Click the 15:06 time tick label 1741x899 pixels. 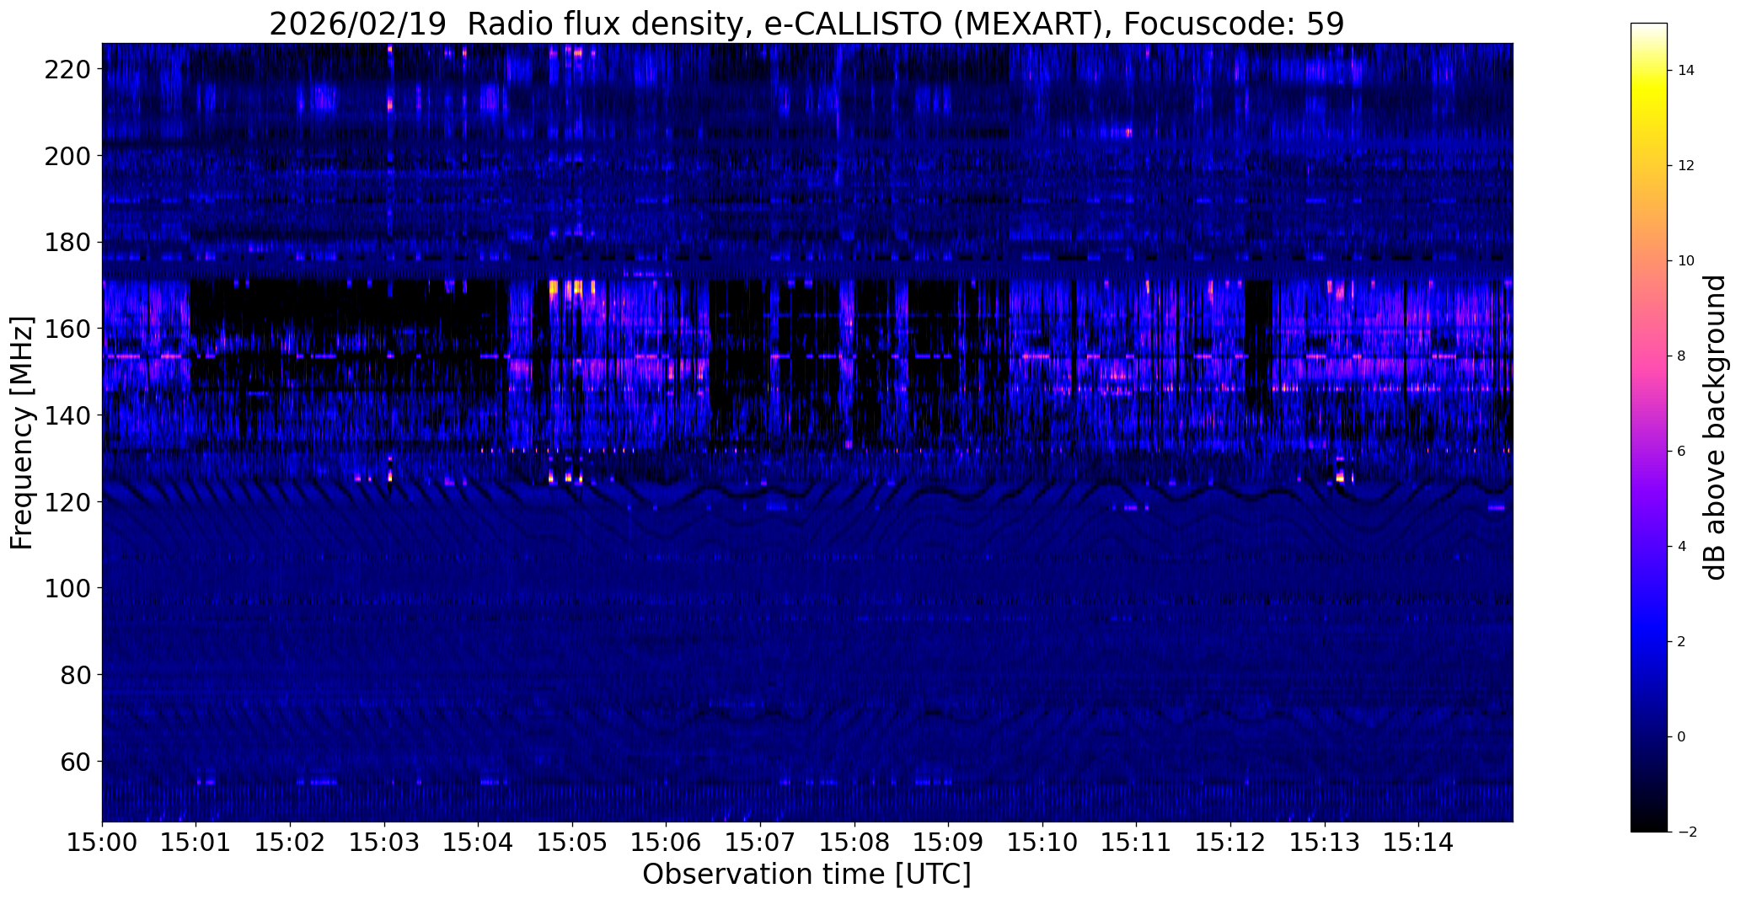click(667, 843)
